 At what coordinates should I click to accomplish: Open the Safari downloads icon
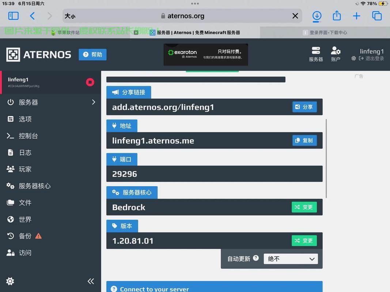coord(317,16)
